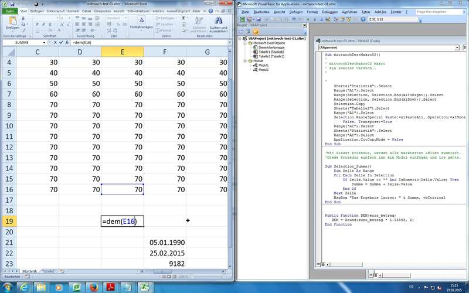
Task: Confirm formula entry with the checkmark icon
Action: [60, 43]
